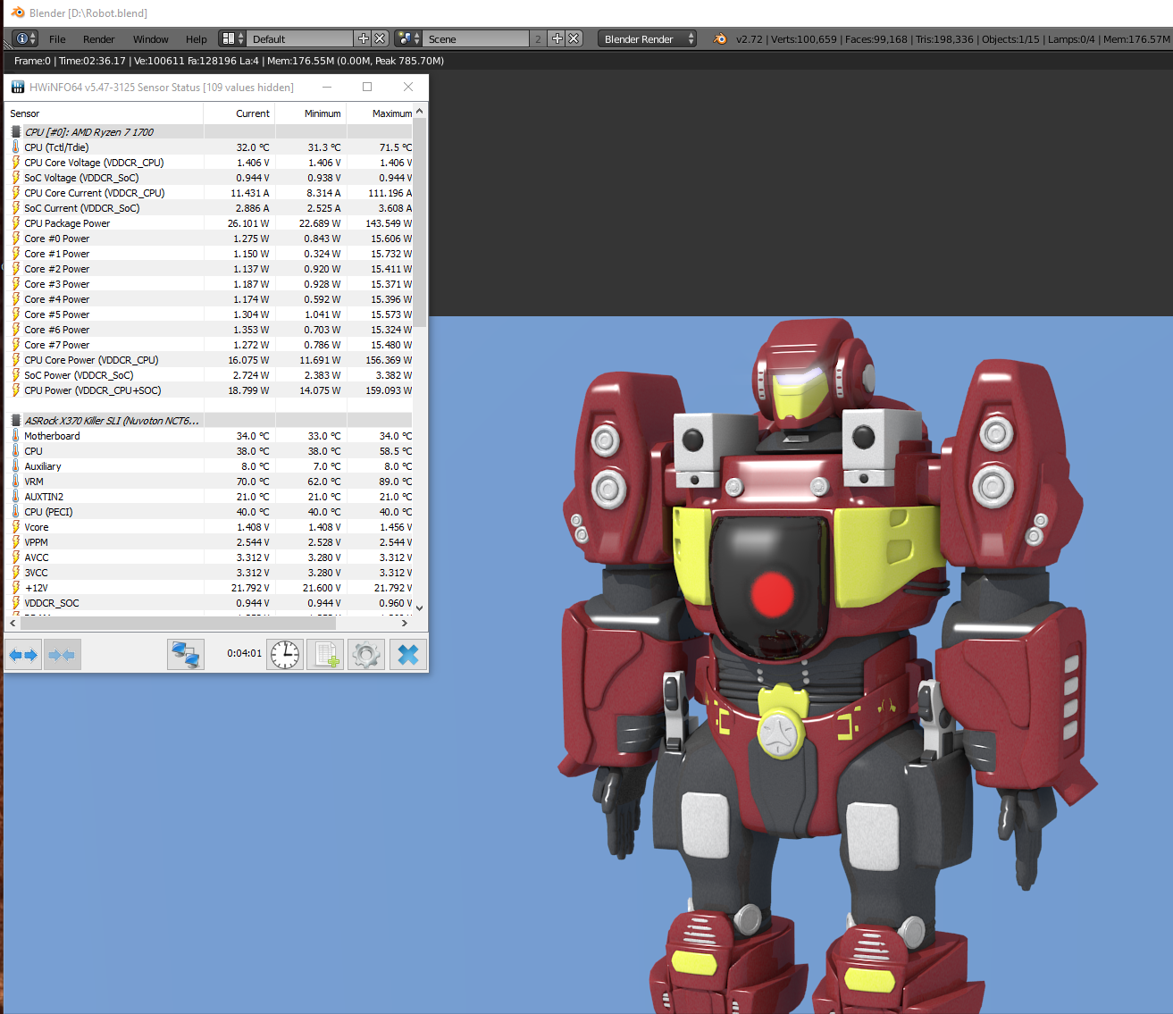Select the Auxiliary temperature row
Viewport: 1173px width, 1014px height.
(x=210, y=466)
